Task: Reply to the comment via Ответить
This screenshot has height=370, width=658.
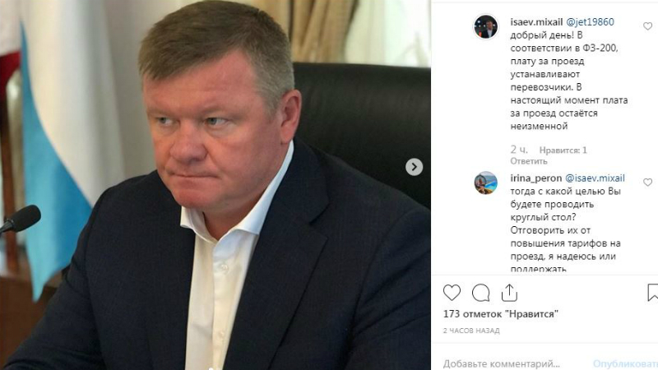Action: pyautogui.click(x=529, y=161)
